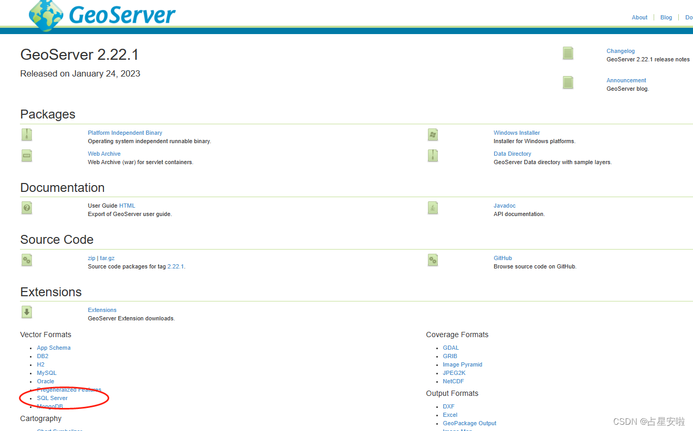Download the GDAL coverage extension
This screenshot has width=693, height=431.
point(451,348)
